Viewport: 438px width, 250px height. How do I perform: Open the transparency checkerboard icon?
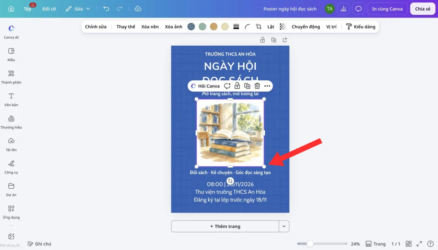tap(283, 27)
